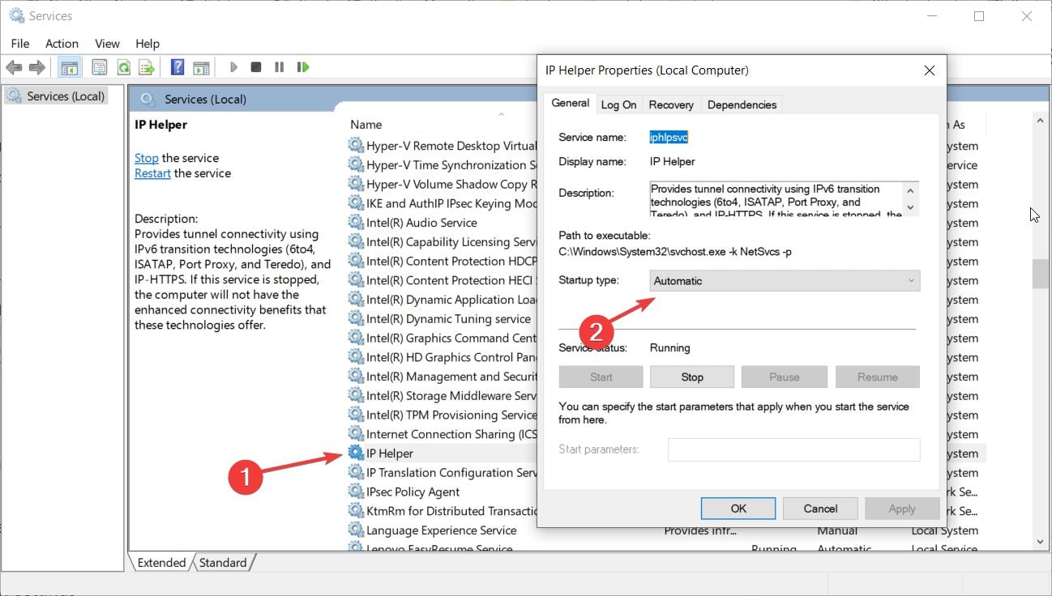The width and height of the screenshot is (1052, 596).
Task: Click scrollbar down arrow in services list
Action: (x=1041, y=542)
